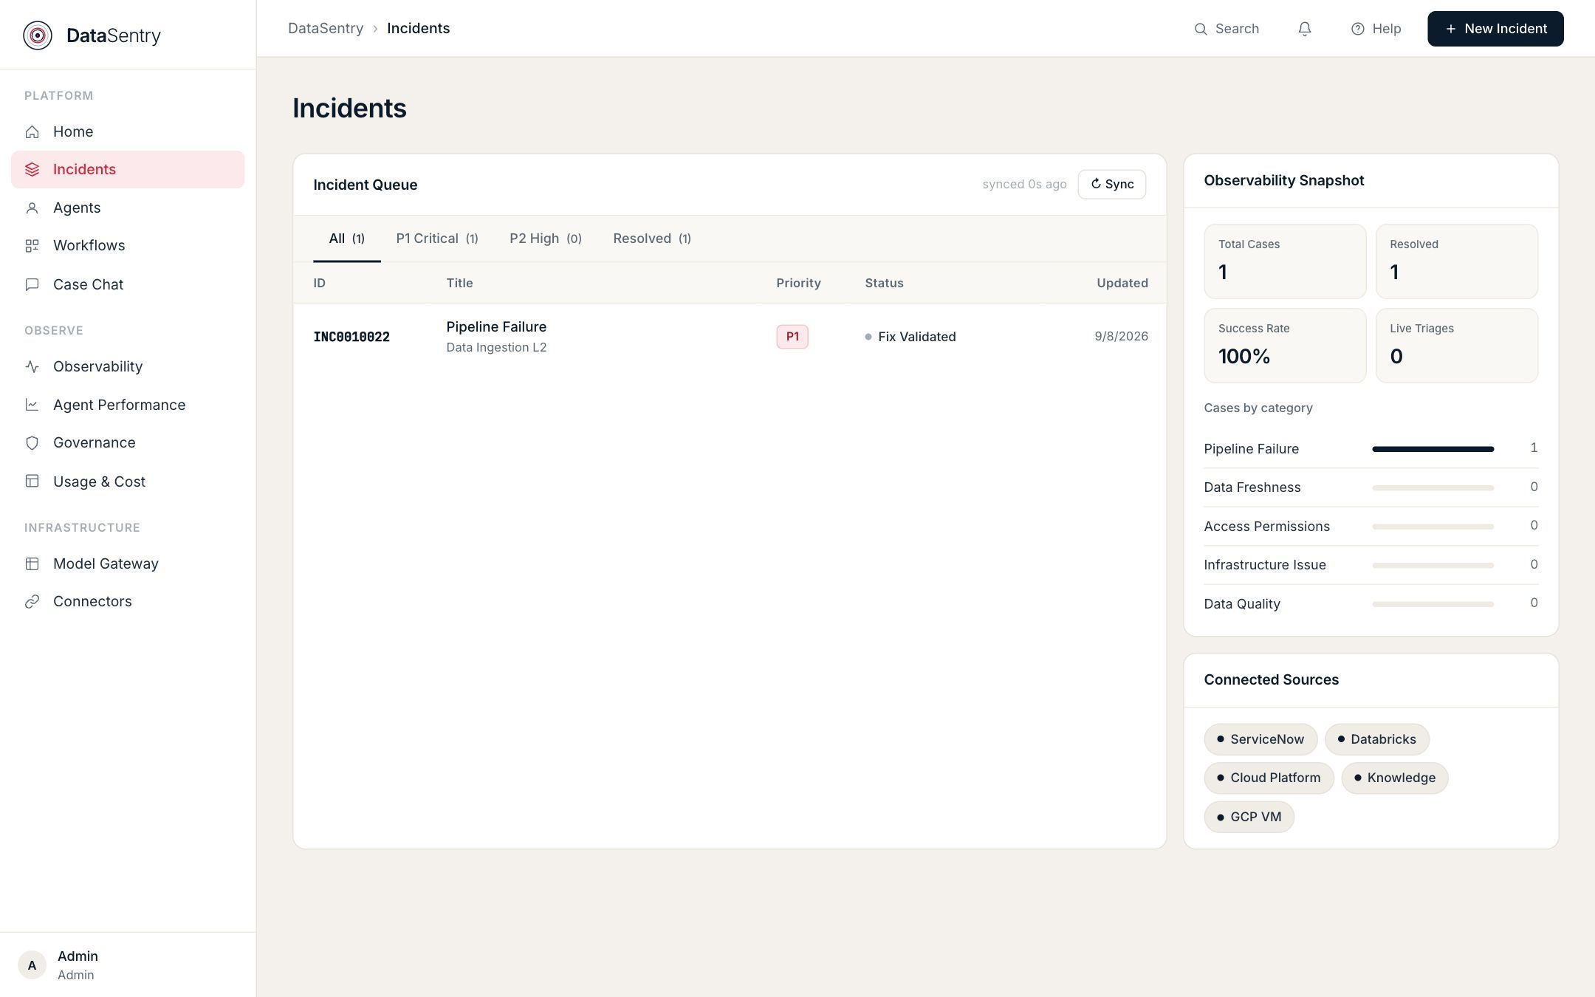Select the GCP VM source chip

tap(1249, 817)
